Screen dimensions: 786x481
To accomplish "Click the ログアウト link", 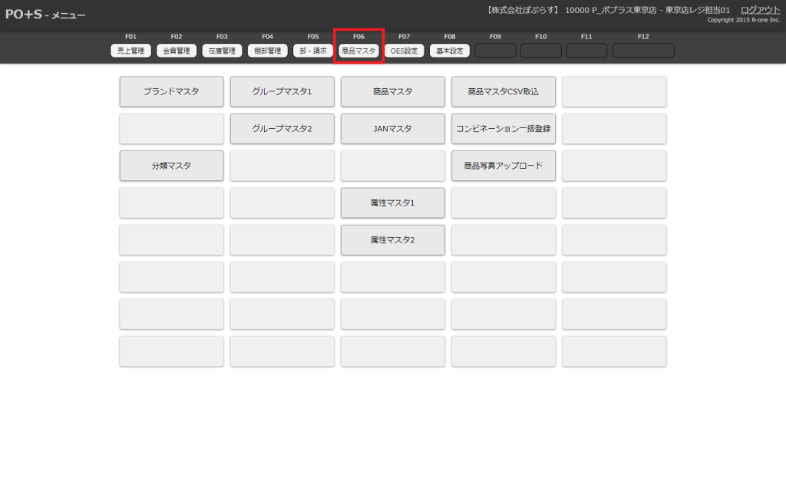I will (760, 10).
